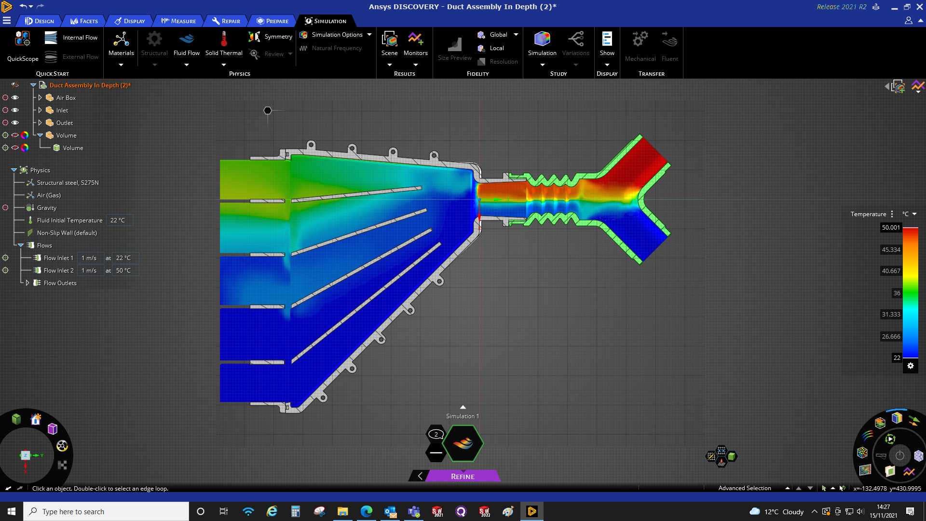Click the Fluid Flow simulation hexagon icon
926x521 pixels.
pyautogui.click(x=463, y=443)
